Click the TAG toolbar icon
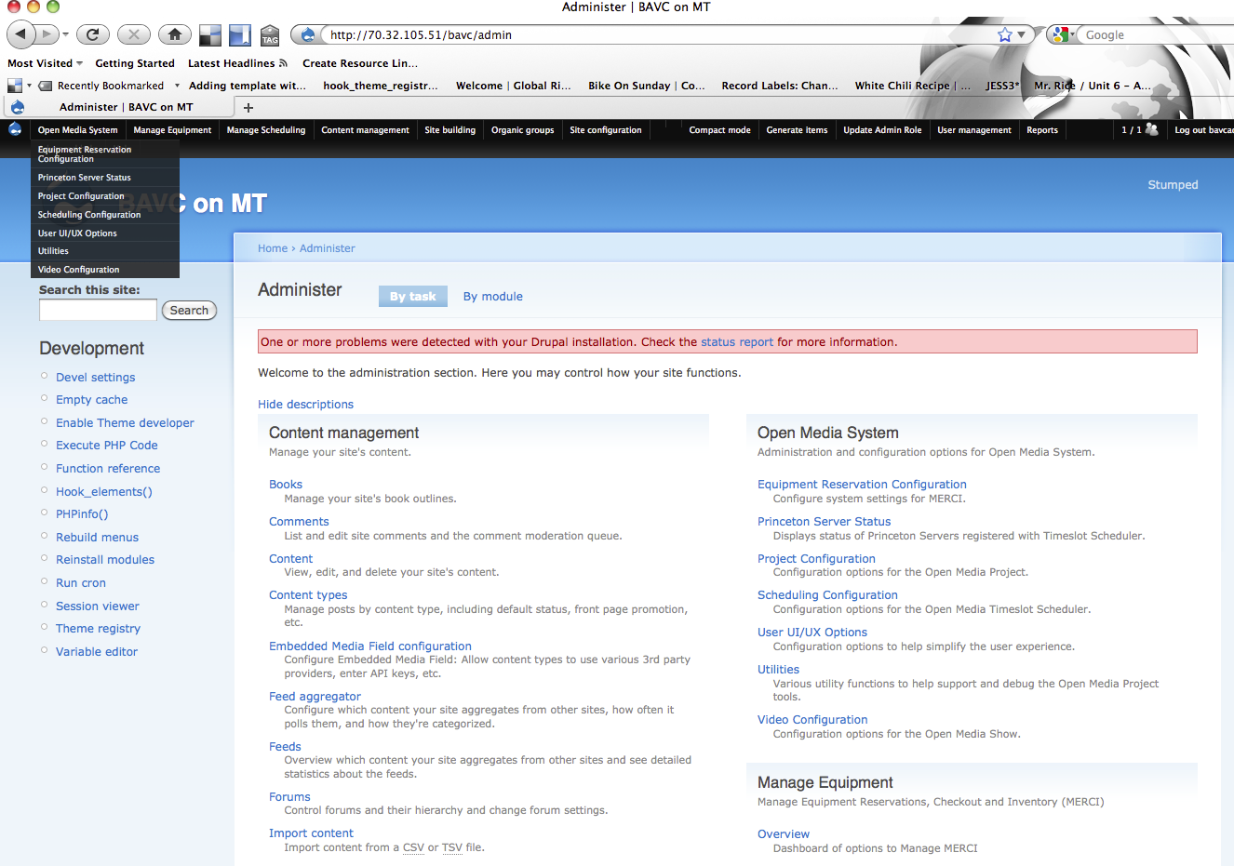 [270, 35]
